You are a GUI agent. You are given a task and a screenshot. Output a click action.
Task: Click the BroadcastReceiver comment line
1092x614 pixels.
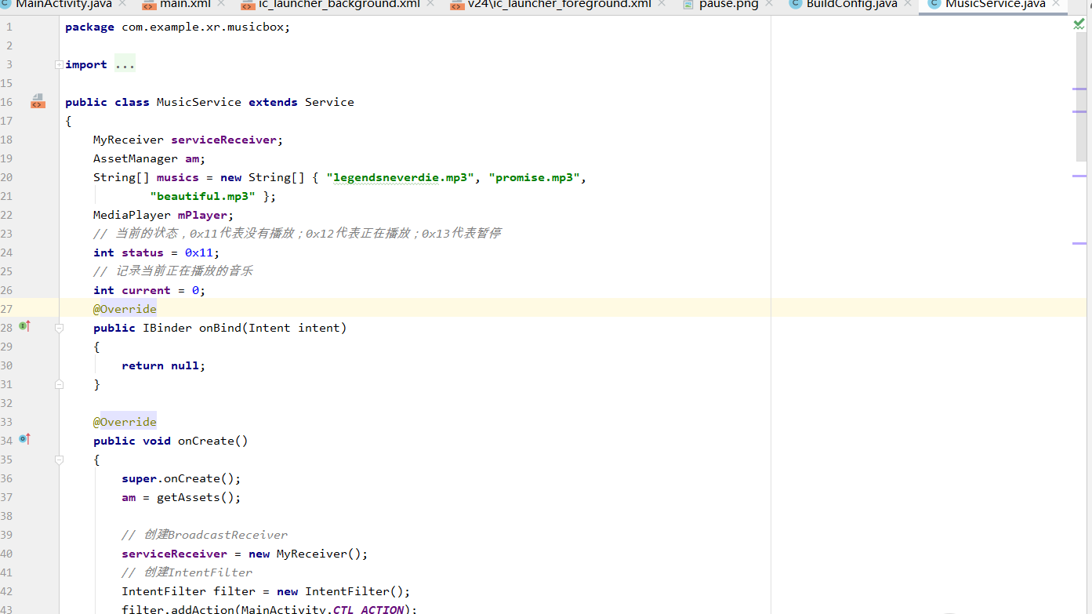pos(205,535)
